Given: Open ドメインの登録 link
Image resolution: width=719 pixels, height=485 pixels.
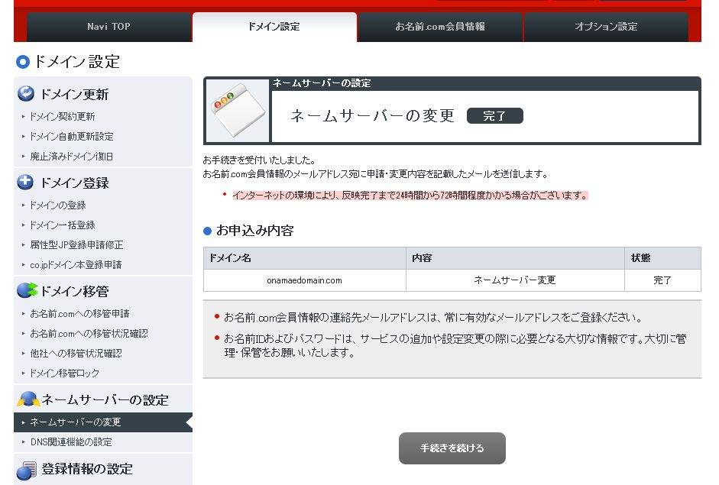Looking at the screenshot, I should click(x=58, y=205).
